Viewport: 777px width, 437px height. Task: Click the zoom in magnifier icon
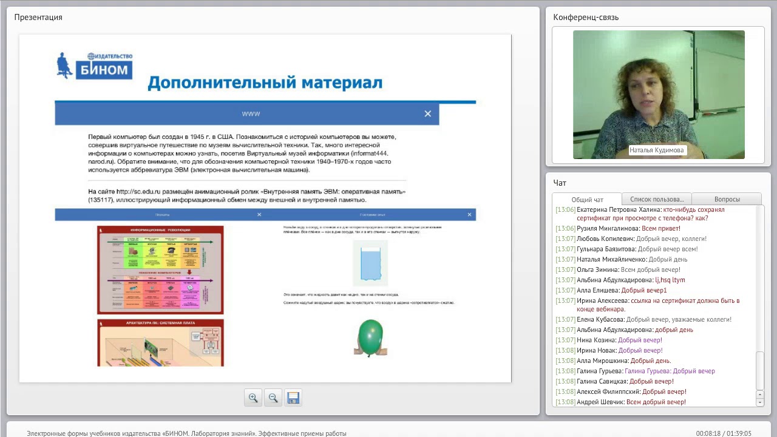[x=253, y=398]
